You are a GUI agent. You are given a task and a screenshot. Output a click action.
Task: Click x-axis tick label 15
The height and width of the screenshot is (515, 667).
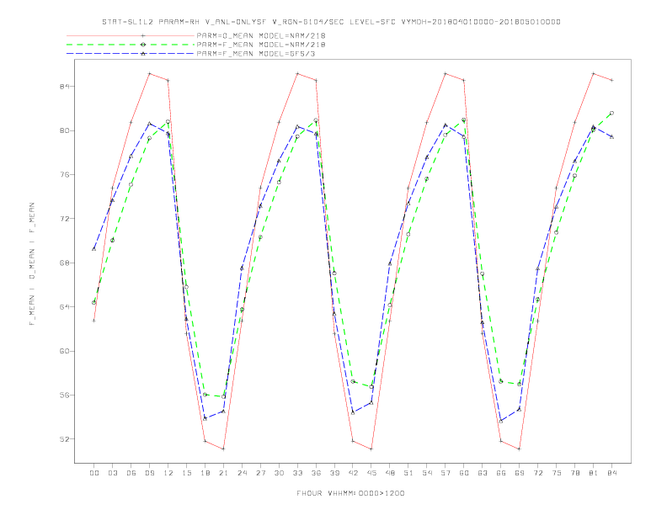point(186,473)
